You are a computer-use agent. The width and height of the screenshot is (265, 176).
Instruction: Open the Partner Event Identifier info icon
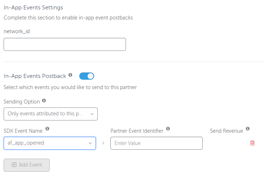click(x=168, y=129)
